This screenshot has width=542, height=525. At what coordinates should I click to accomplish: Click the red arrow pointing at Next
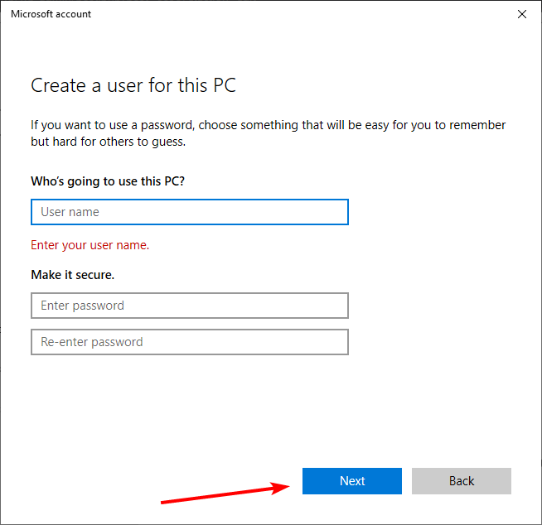point(224,494)
